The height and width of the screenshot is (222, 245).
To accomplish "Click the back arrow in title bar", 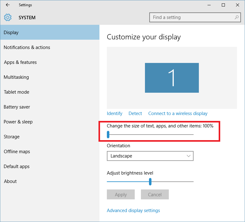I will (8, 5).
